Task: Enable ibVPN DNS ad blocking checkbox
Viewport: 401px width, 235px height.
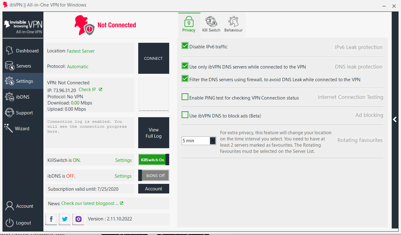Action: [185, 115]
